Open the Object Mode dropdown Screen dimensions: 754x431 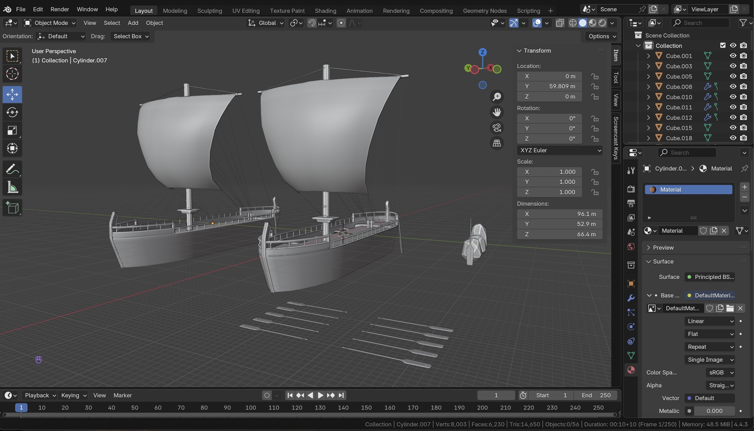click(50, 23)
